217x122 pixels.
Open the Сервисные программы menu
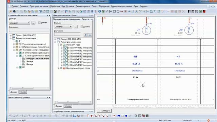(x=121, y=6)
